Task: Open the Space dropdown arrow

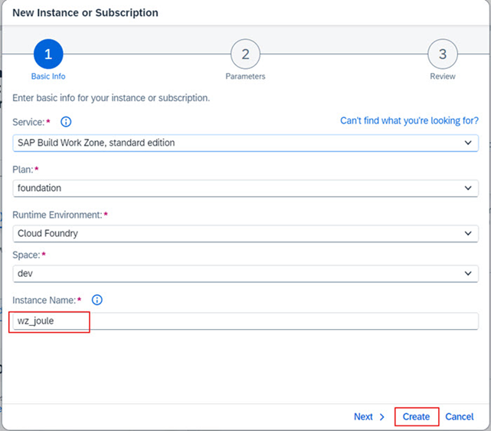Action: (x=468, y=274)
